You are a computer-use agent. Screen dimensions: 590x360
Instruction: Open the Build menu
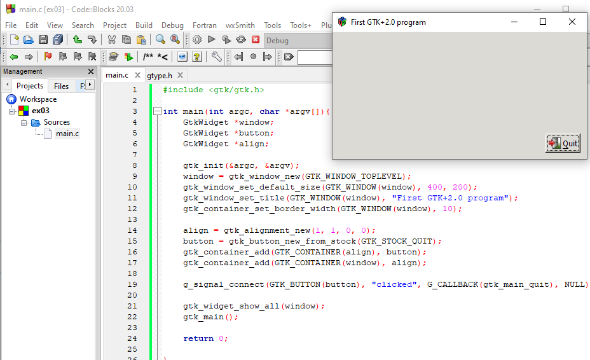144,25
